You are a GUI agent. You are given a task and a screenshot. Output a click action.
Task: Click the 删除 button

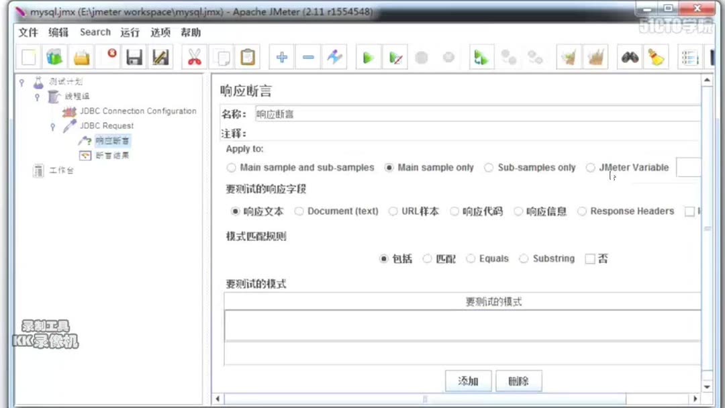(518, 381)
